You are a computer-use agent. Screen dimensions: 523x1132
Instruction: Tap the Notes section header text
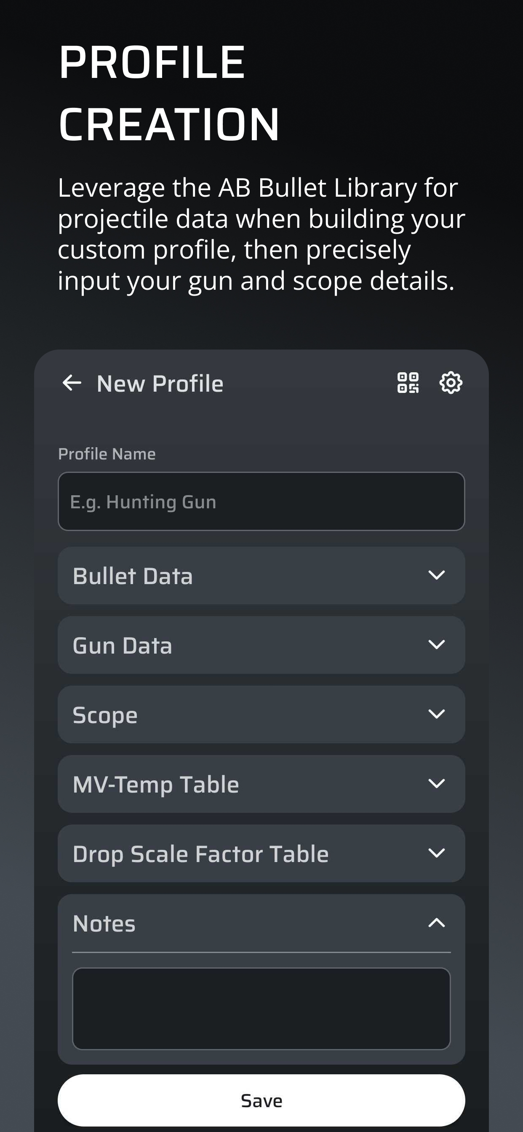(104, 923)
